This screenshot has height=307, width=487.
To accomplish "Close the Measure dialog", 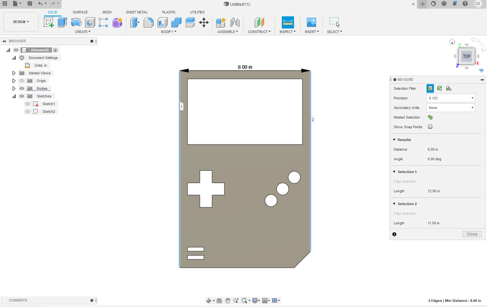I will (x=472, y=234).
